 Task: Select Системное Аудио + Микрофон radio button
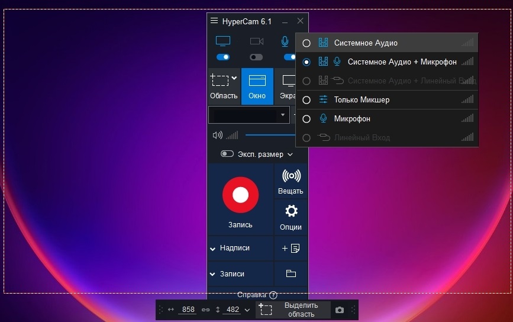(x=306, y=62)
